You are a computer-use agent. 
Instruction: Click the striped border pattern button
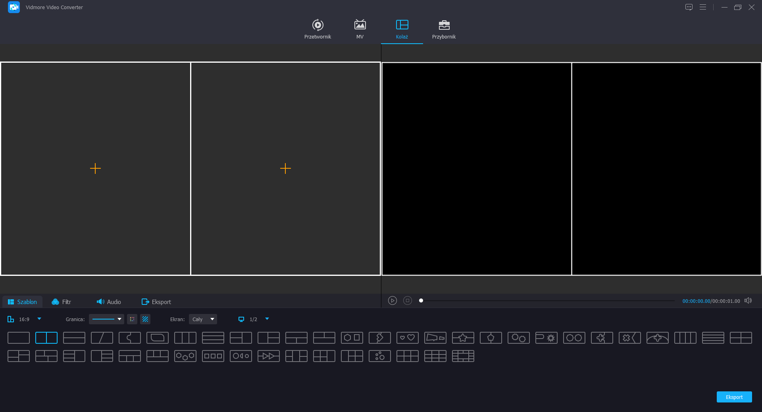145,319
